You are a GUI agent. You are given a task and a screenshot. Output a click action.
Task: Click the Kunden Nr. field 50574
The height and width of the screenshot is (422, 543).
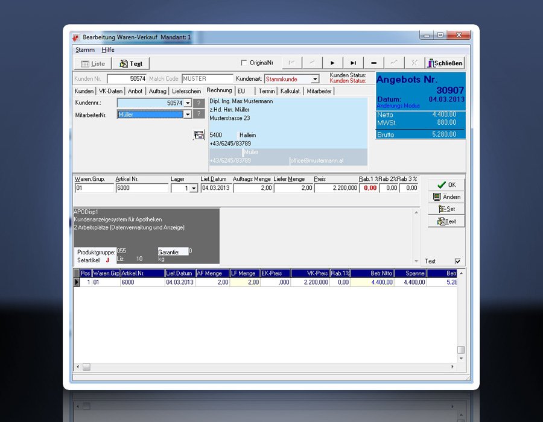tap(127, 79)
